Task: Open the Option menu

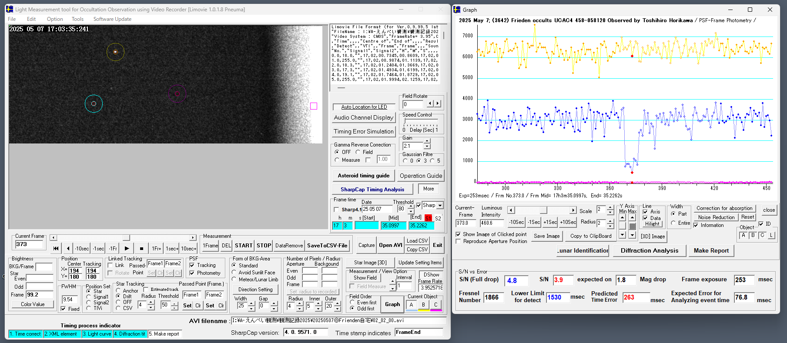Action: coord(55,19)
